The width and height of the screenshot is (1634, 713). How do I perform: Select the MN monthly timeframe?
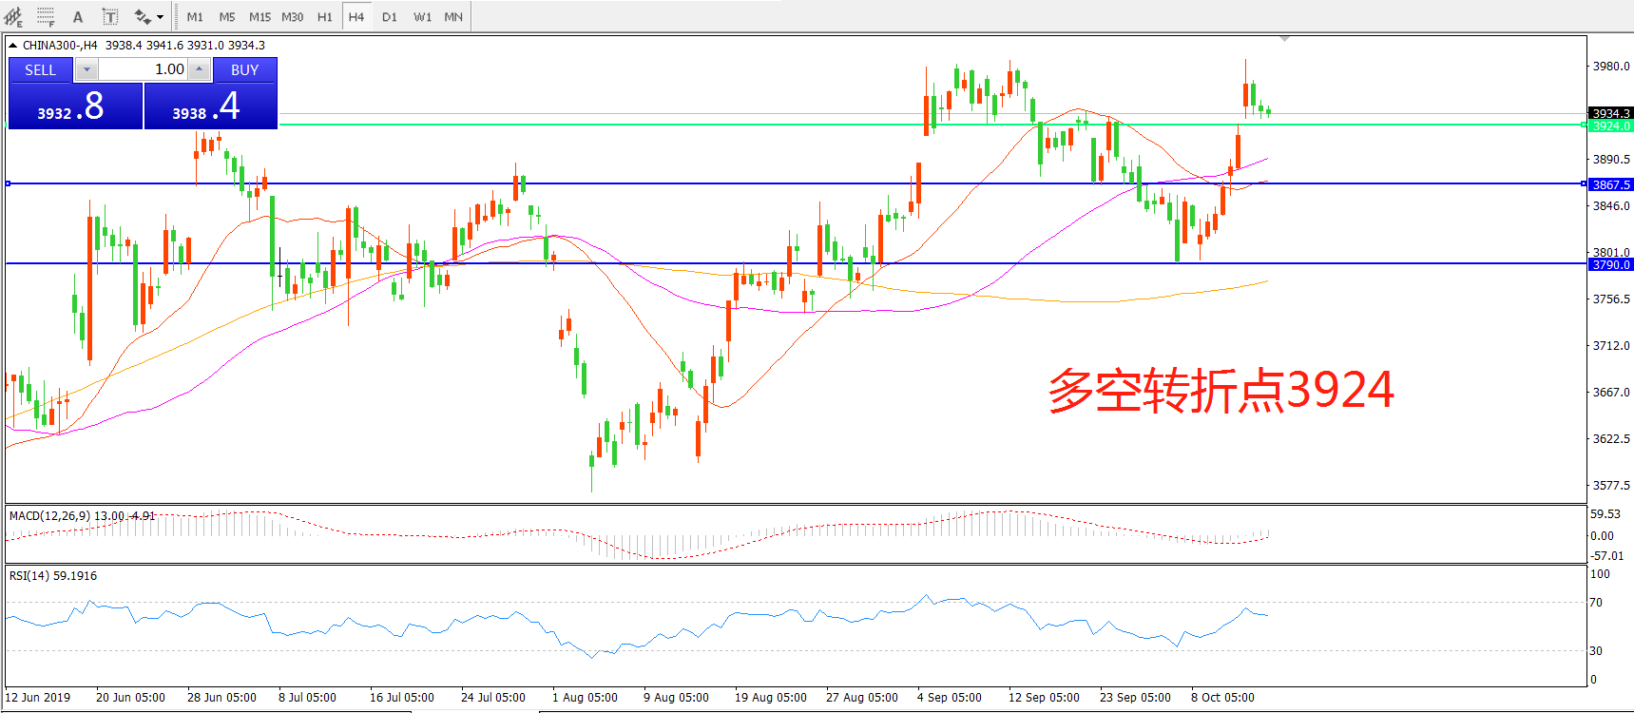tap(453, 17)
